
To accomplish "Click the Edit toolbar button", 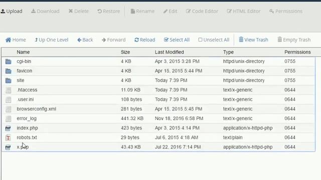I will pyautogui.click(x=170, y=11).
